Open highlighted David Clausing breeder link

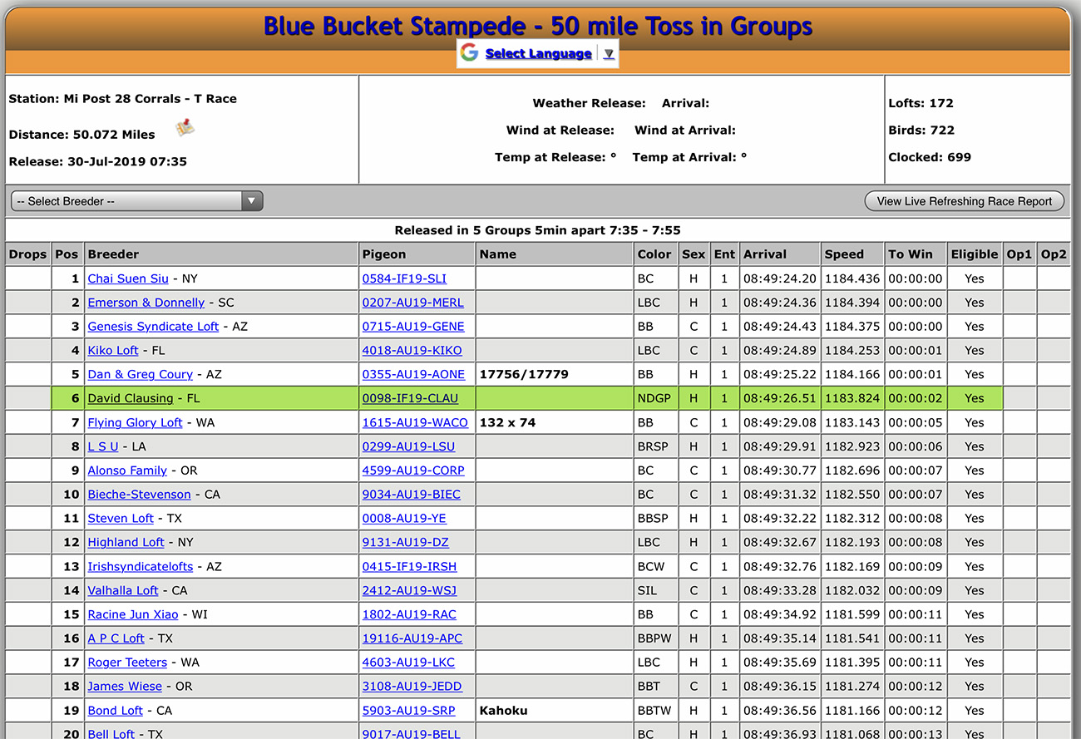click(131, 398)
